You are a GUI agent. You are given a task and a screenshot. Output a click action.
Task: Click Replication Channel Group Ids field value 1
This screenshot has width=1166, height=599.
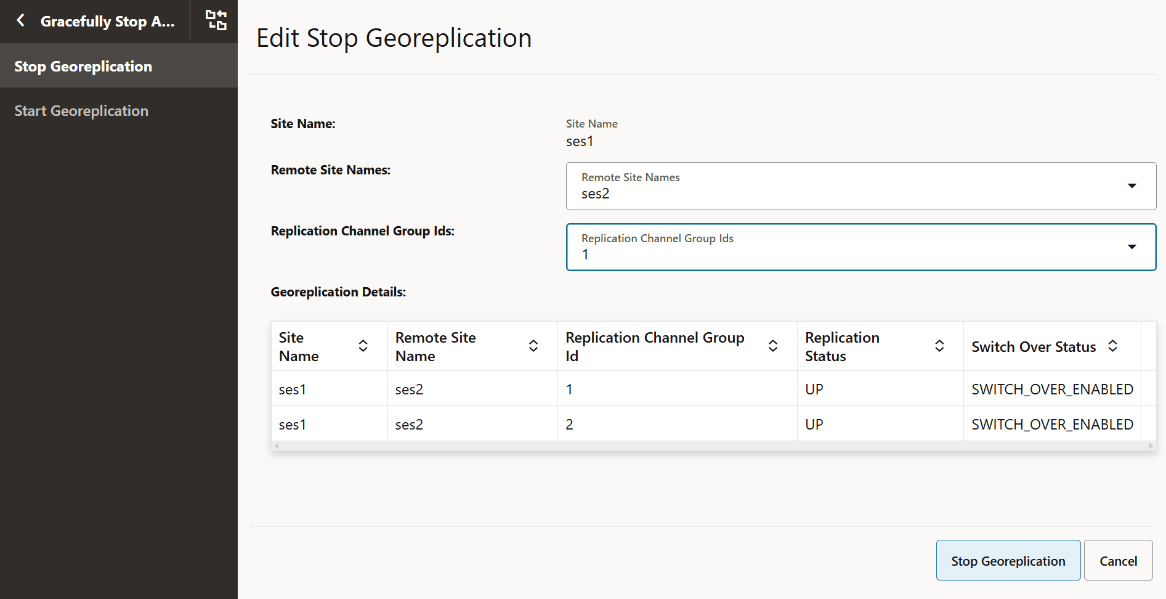[861, 247]
